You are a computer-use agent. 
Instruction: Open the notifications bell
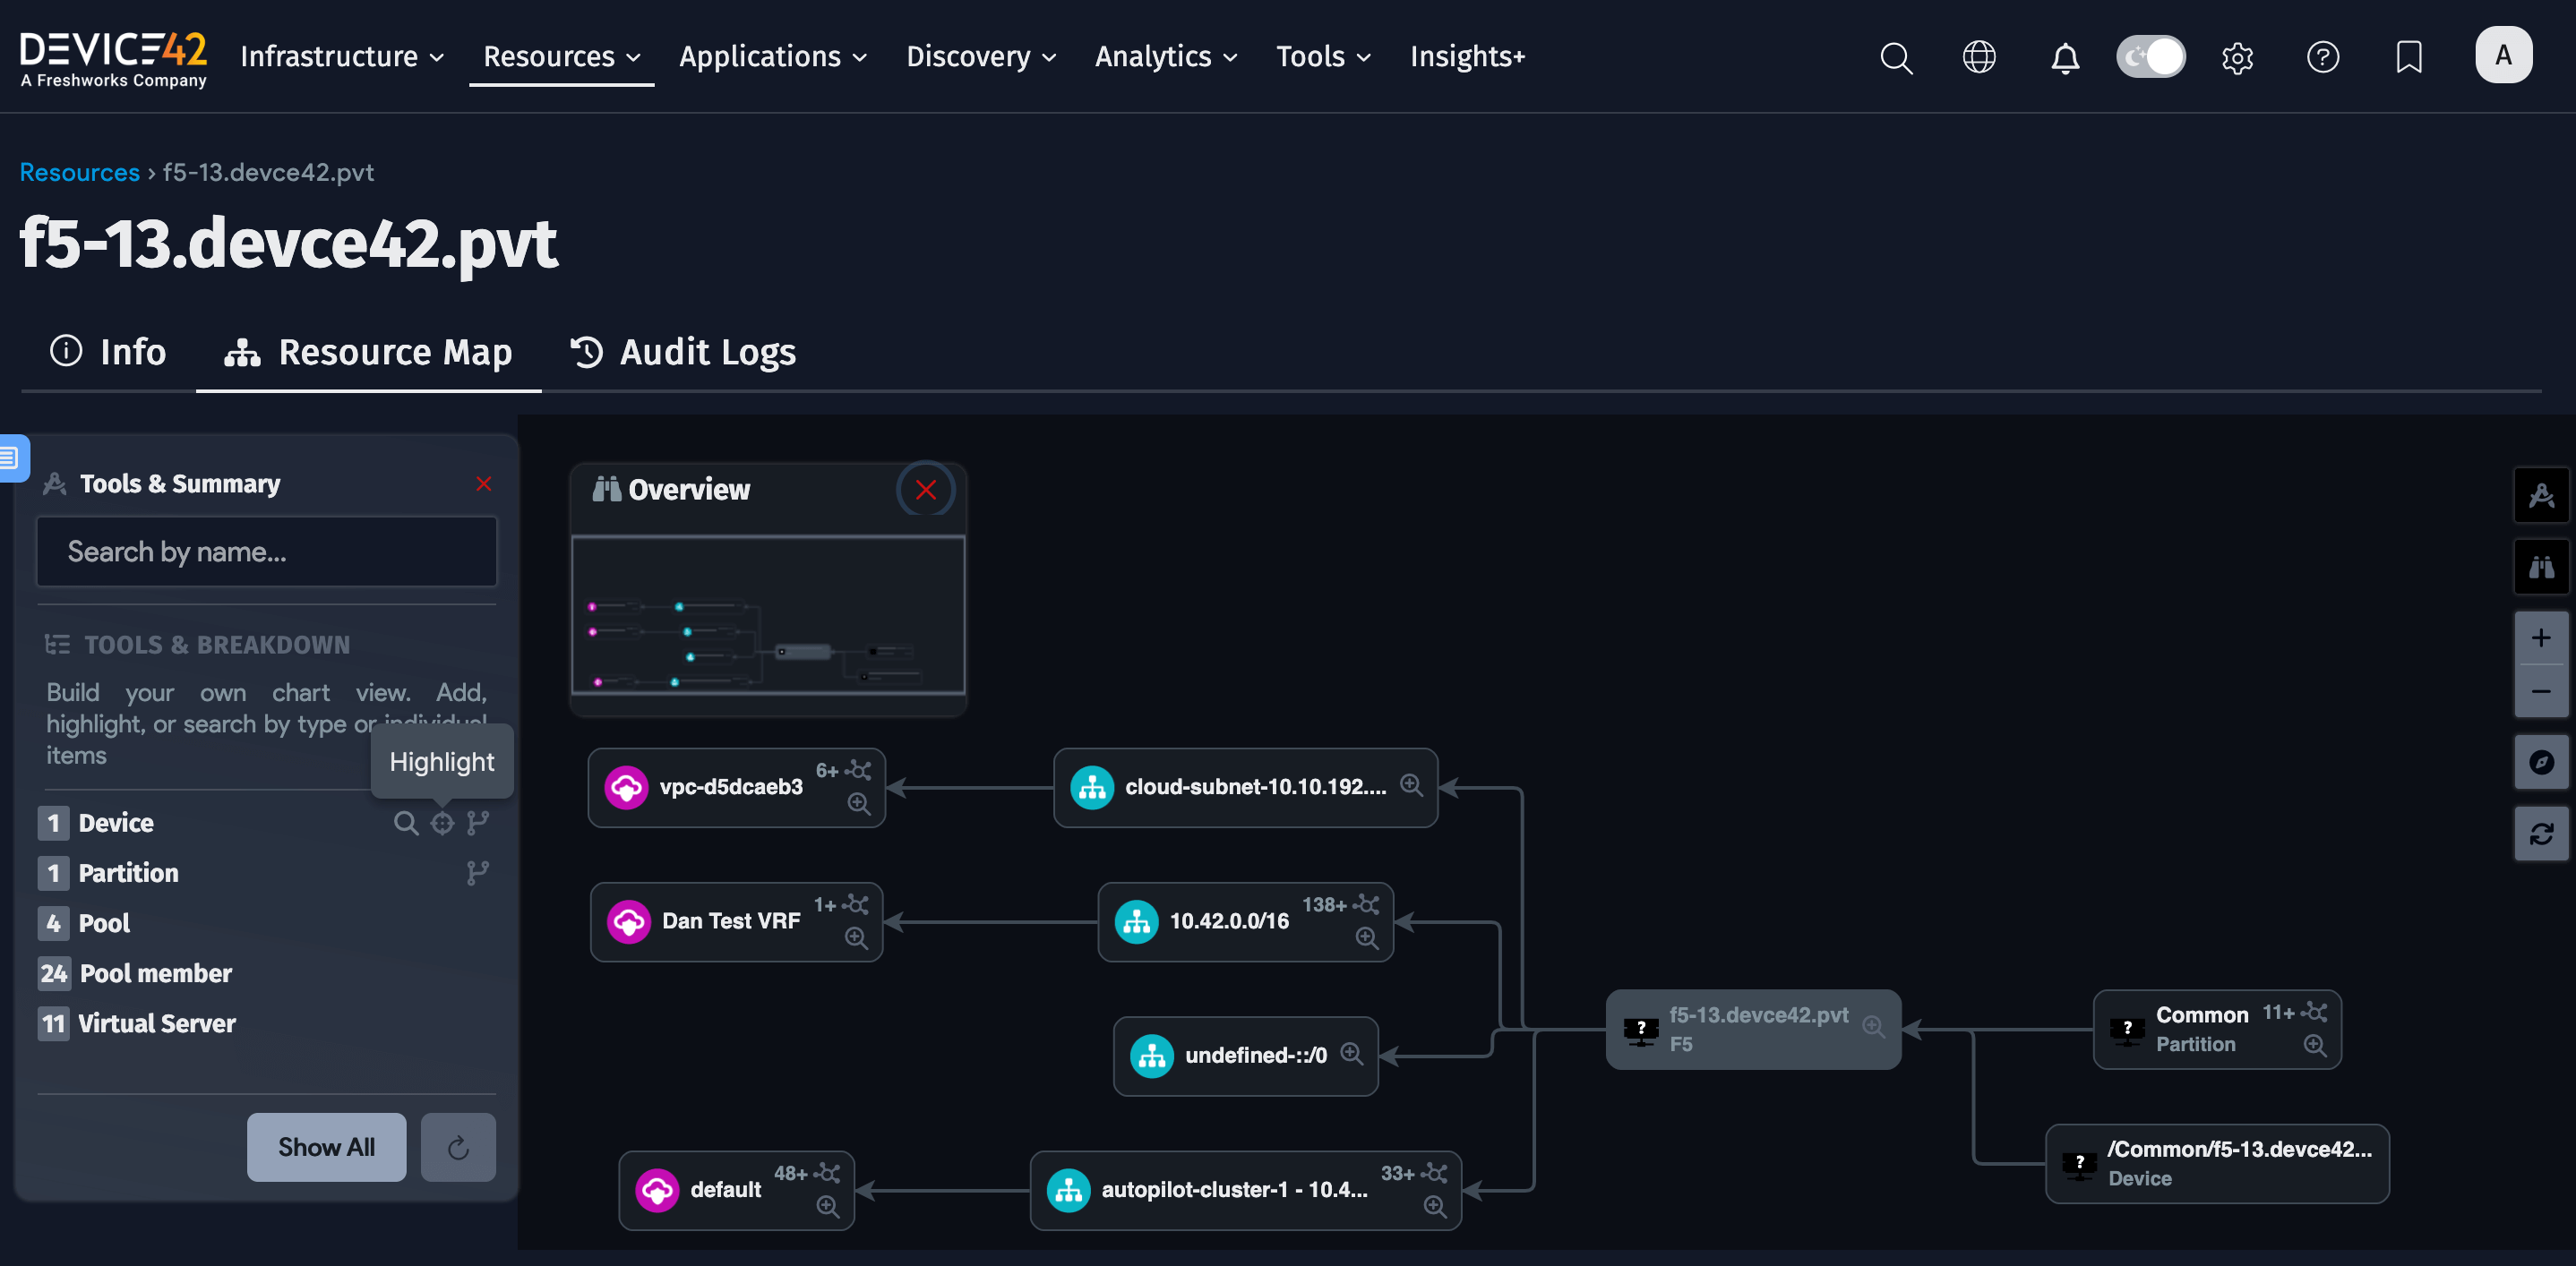[x=2065, y=57]
